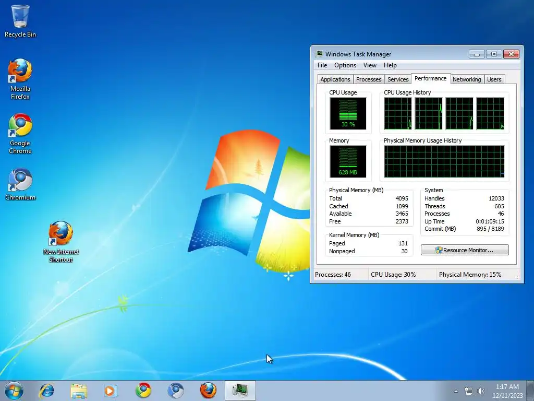Close the Windows Task Manager window
The width and height of the screenshot is (534, 401).
511,54
